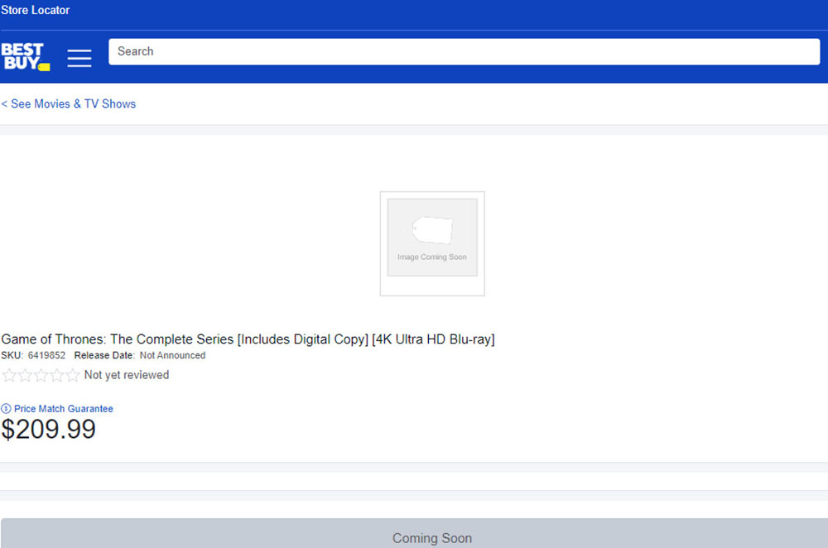Select the Game of Thrones product title

point(248,339)
